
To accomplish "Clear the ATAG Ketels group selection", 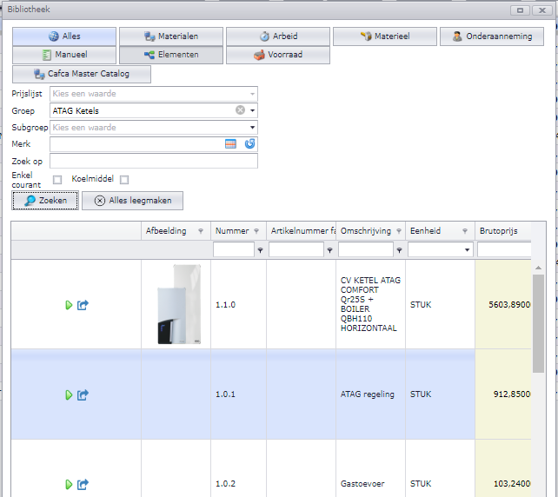I will (x=240, y=110).
